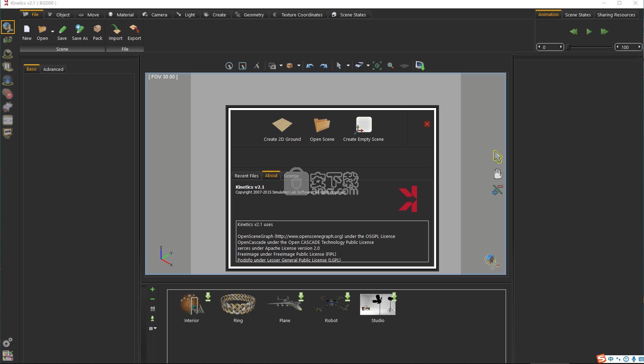Expand the Open button dropdown arrow
The height and width of the screenshot is (364, 644).
[52, 31]
